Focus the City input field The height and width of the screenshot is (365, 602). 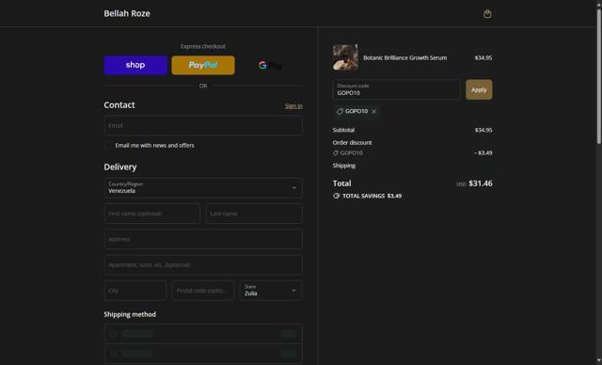(x=135, y=291)
